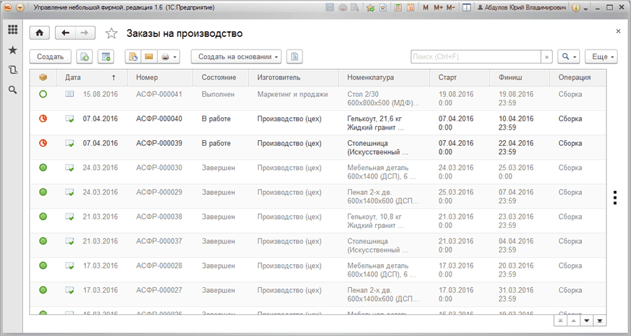Open the calculator icon in title bar
The image size is (631, 336).
(x=399, y=7)
